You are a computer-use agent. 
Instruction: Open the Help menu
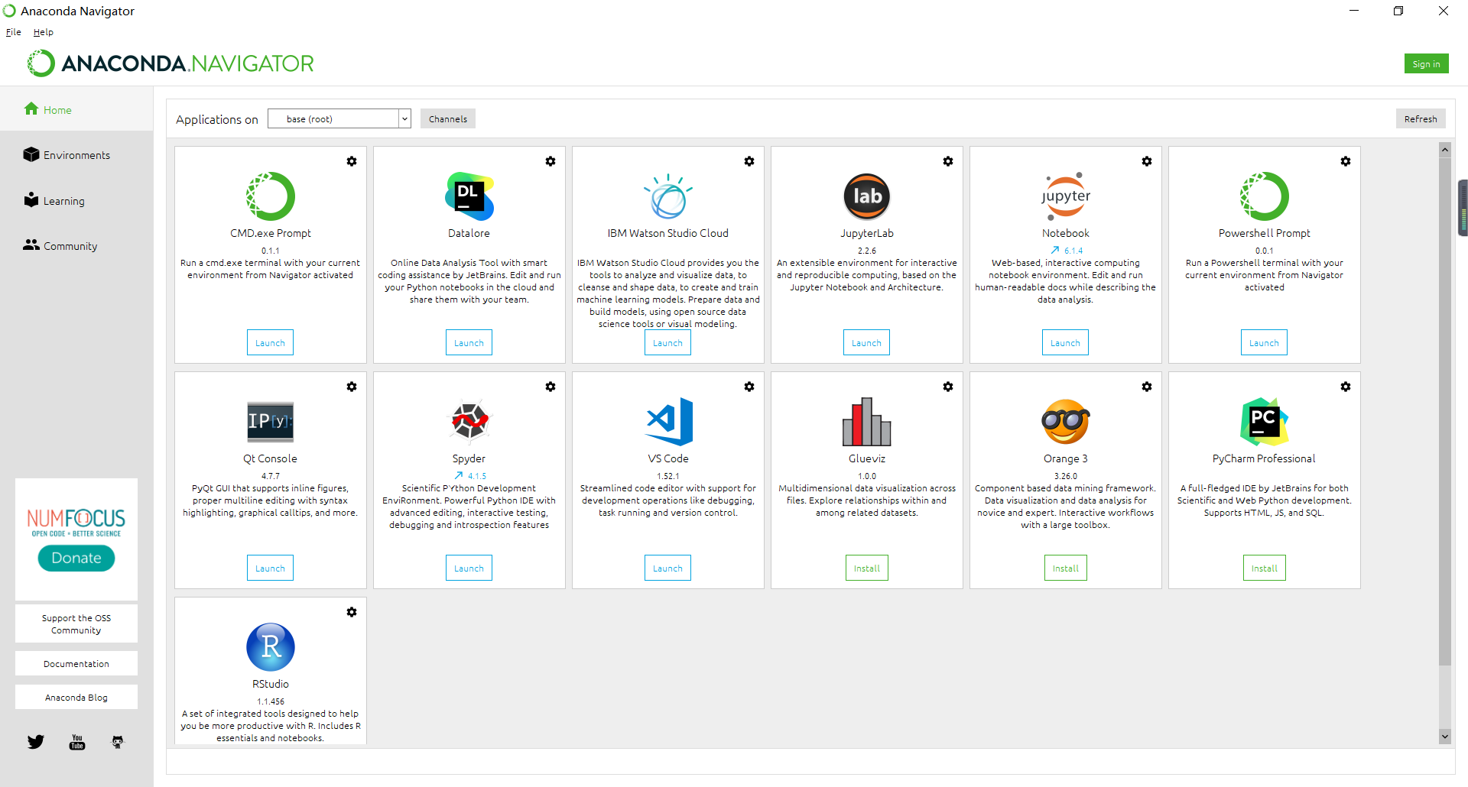pos(44,32)
